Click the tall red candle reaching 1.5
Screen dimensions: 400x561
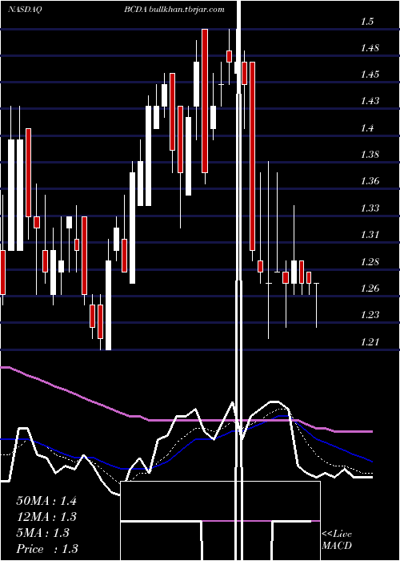point(205,101)
